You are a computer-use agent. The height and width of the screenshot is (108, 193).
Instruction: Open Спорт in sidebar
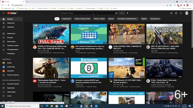click(x=11, y=96)
